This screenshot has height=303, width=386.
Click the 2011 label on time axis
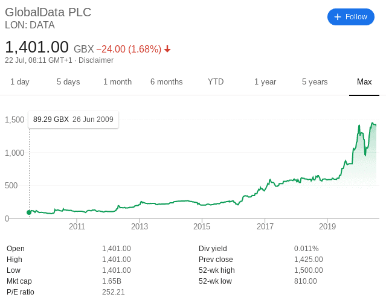(77, 226)
